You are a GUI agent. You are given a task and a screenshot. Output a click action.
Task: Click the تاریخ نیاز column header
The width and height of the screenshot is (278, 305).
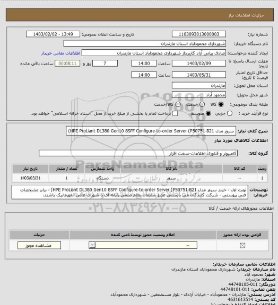30,168
